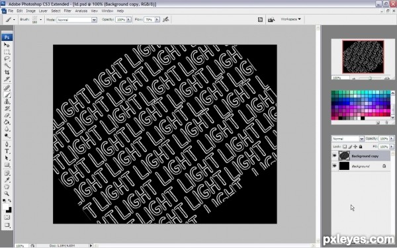Select the Move tool

[7, 45]
